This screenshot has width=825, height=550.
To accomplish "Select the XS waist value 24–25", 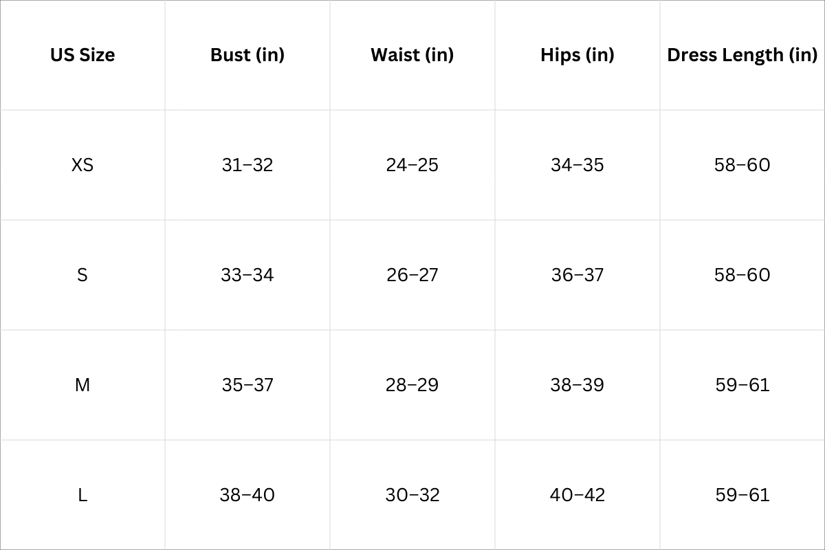I will tap(412, 165).
